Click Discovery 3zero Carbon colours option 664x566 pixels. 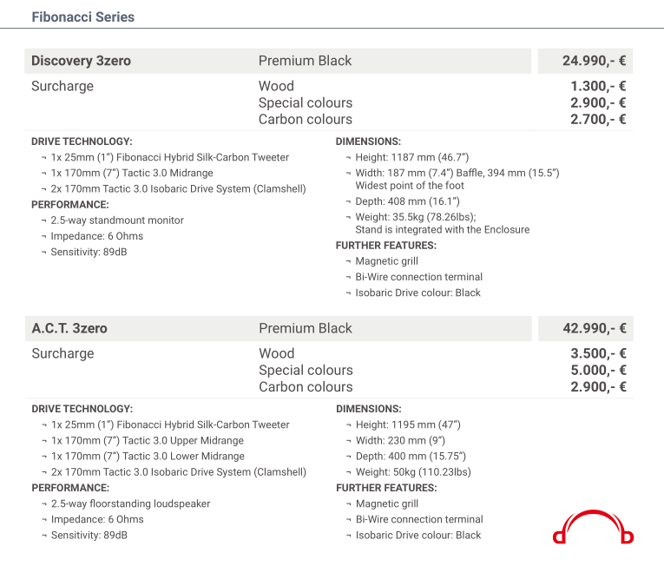(x=306, y=120)
